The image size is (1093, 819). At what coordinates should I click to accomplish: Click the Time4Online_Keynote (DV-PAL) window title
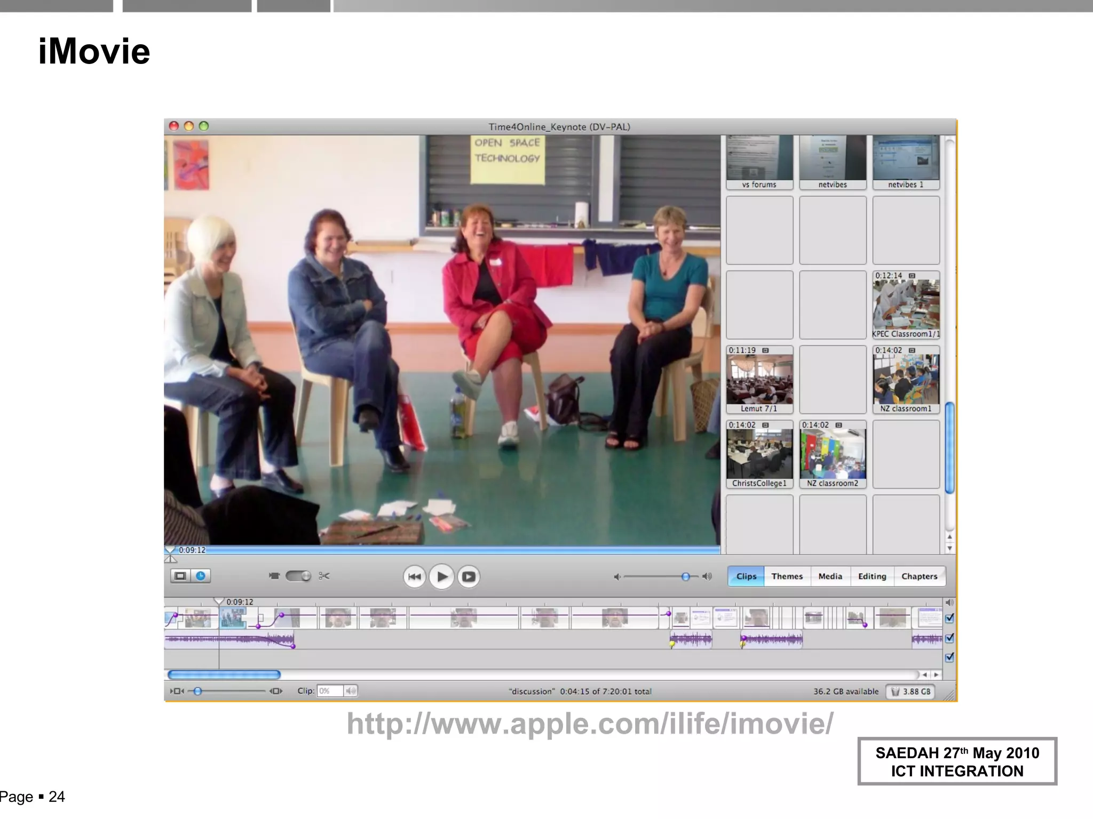click(x=559, y=127)
